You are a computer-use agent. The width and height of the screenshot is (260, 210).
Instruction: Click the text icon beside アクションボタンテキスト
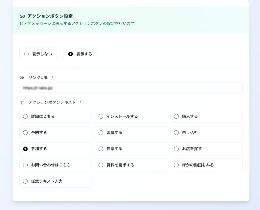22,102
